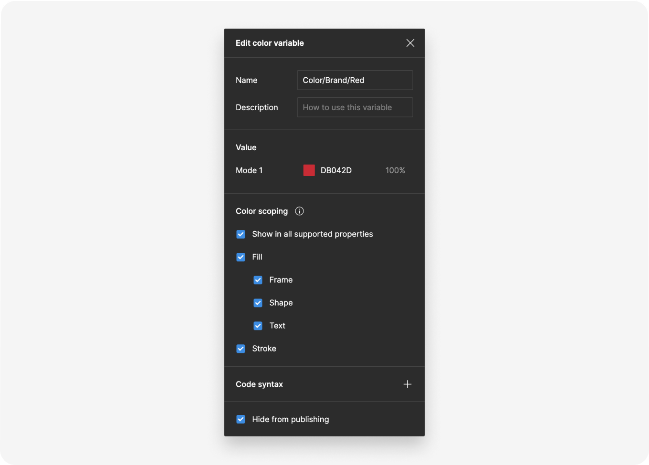
Task: Select the Code syntax heading
Action: (259, 384)
